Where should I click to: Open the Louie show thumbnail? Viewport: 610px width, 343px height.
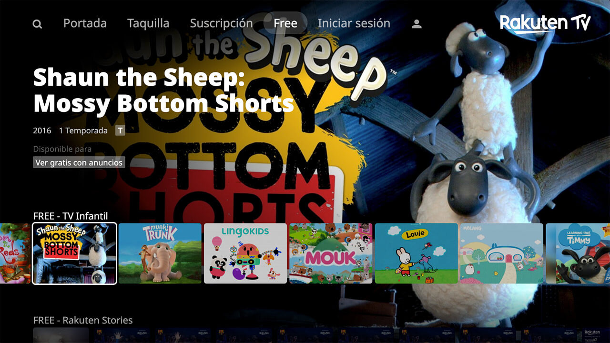(x=416, y=253)
